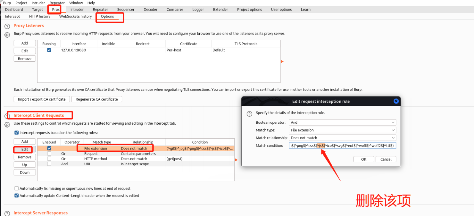Enable the URL in target scope rule

(x=49, y=164)
